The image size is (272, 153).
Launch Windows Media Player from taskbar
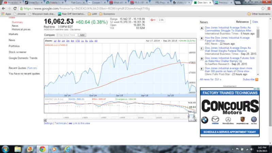(x=54, y=149)
